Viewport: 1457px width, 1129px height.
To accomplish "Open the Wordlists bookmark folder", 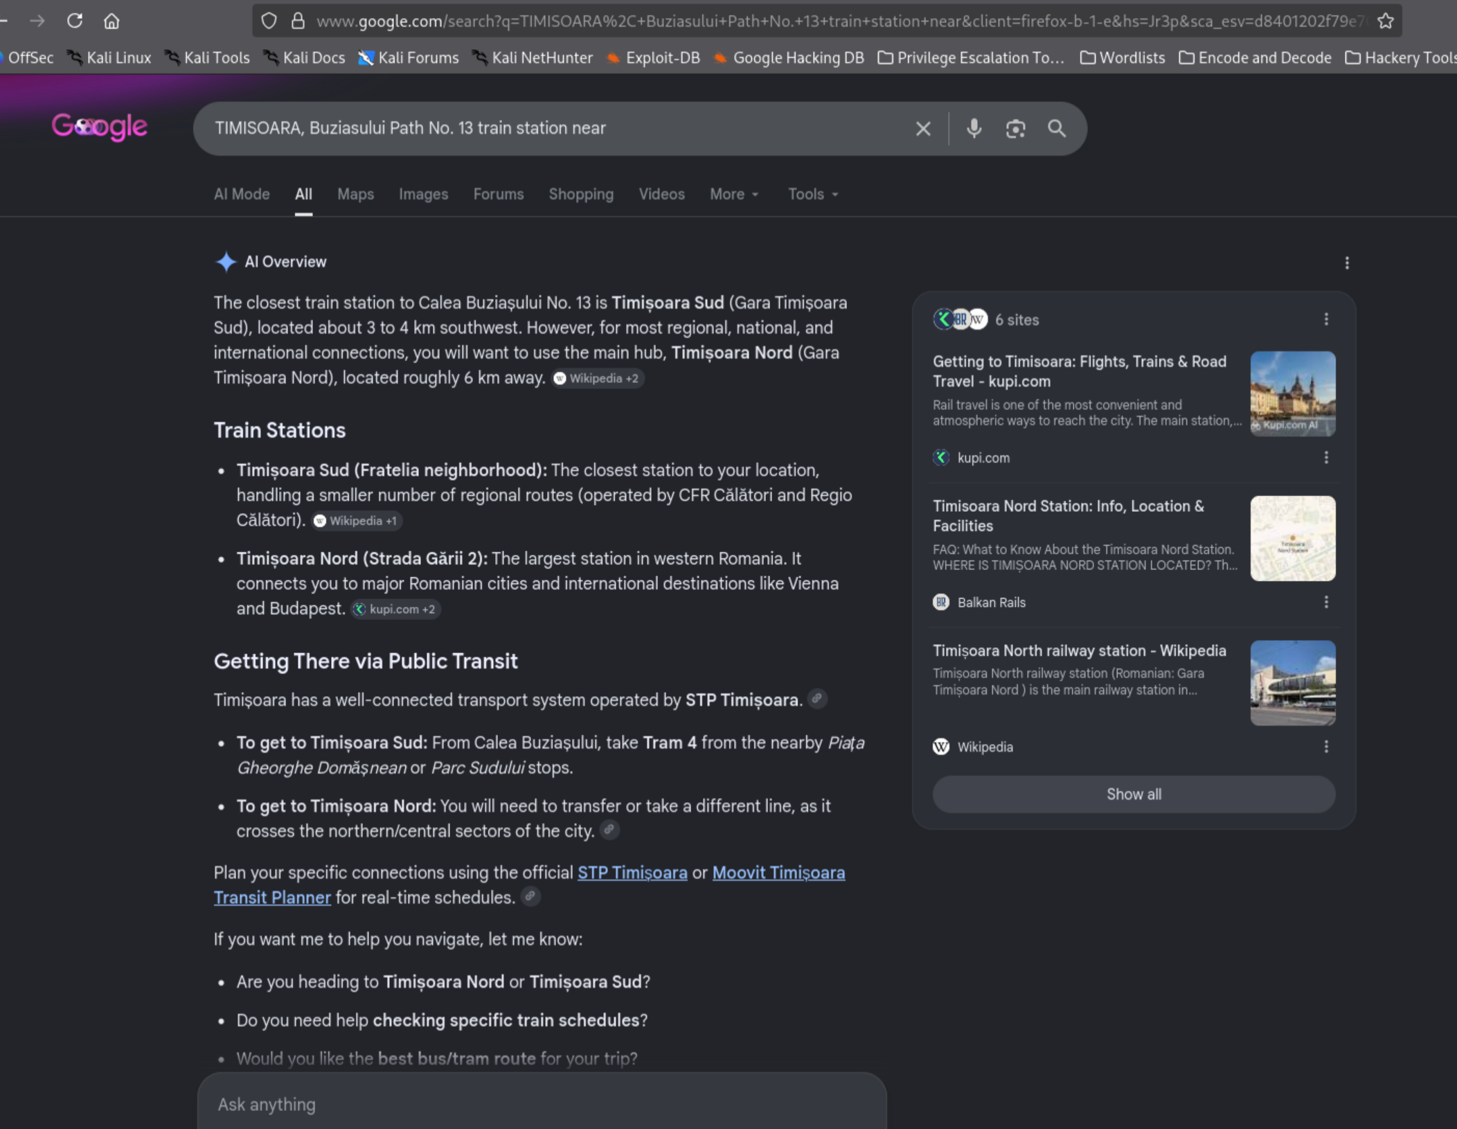I will 1123,57.
